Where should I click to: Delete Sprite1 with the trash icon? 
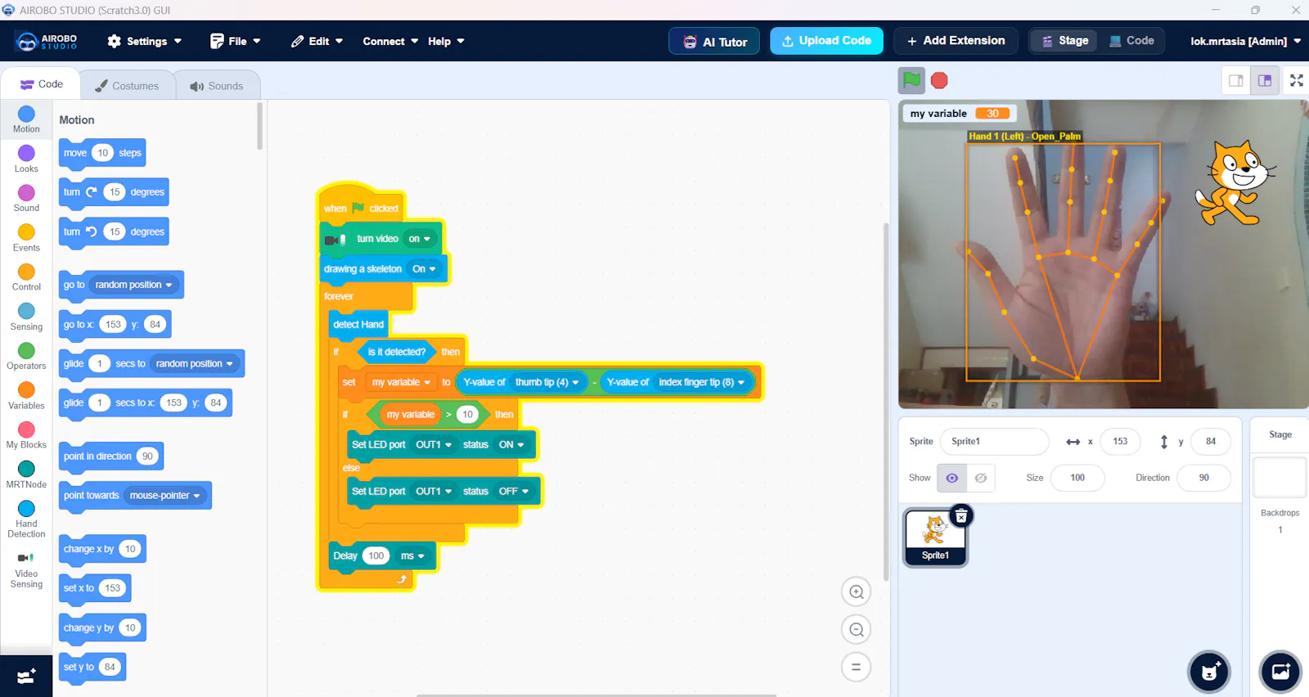point(961,515)
